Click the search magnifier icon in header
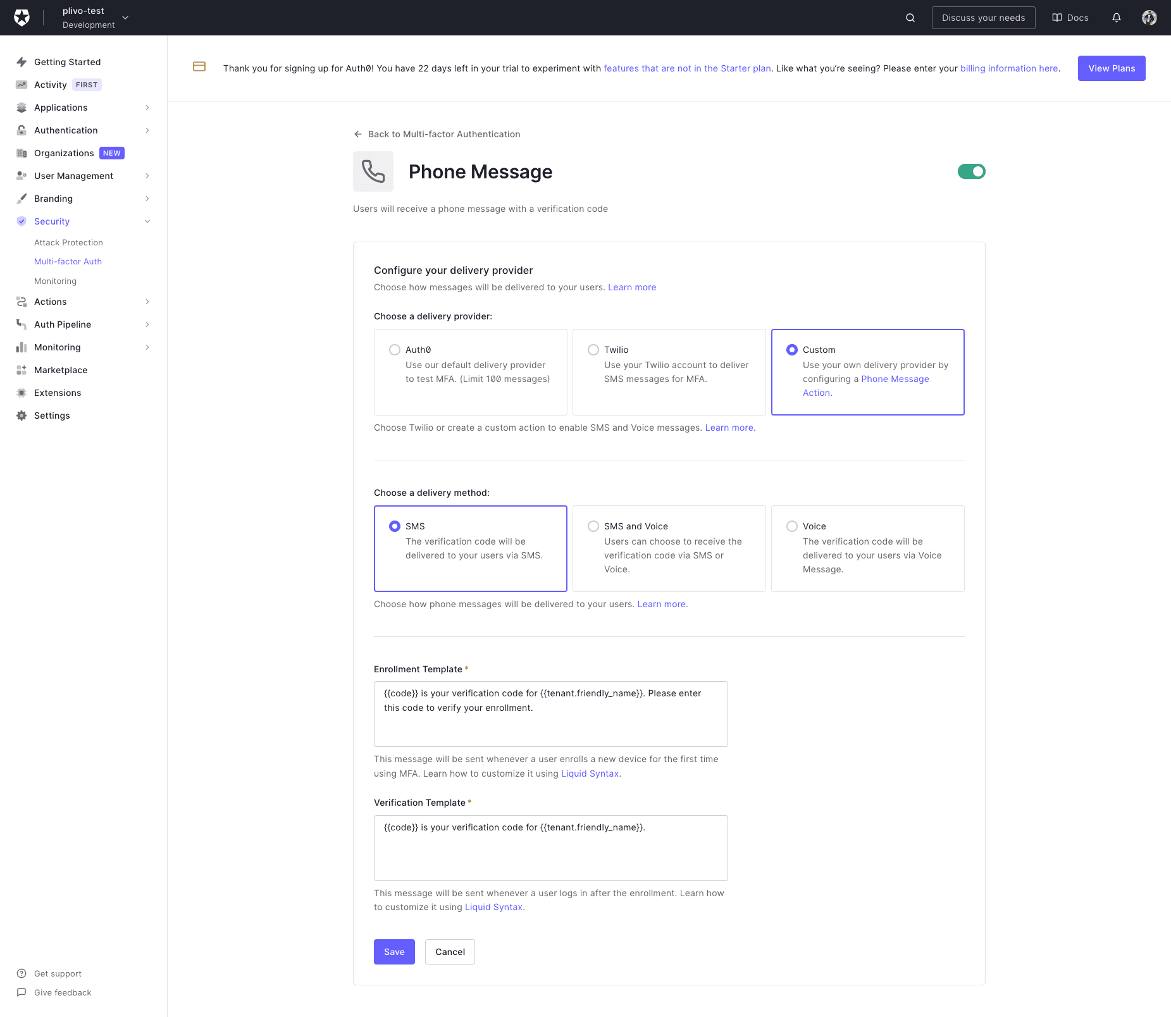This screenshot has width=1171, height=1017. (910, 18)
